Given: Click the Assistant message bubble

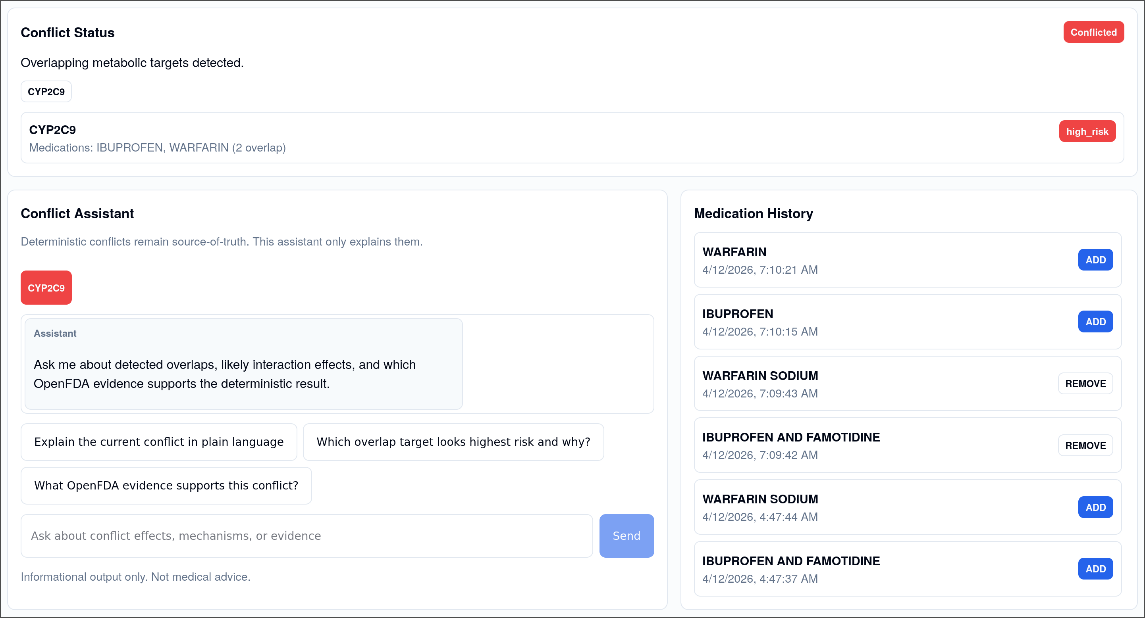Looking at the screenshot, I should [x=243, y=364].
